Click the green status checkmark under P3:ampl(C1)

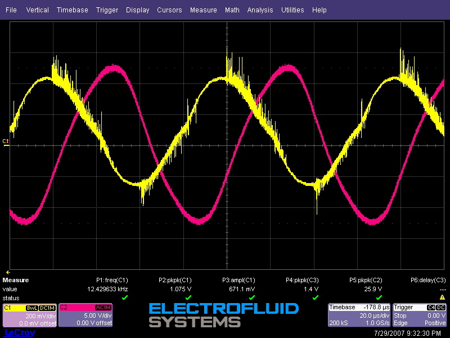coord(251,298)
